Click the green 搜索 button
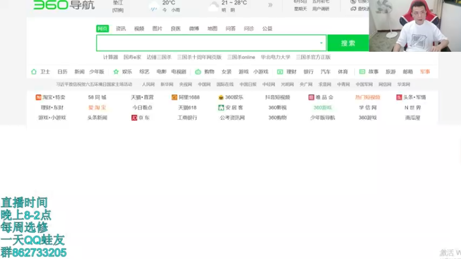The image size is (461, 259). pos(348,43)
